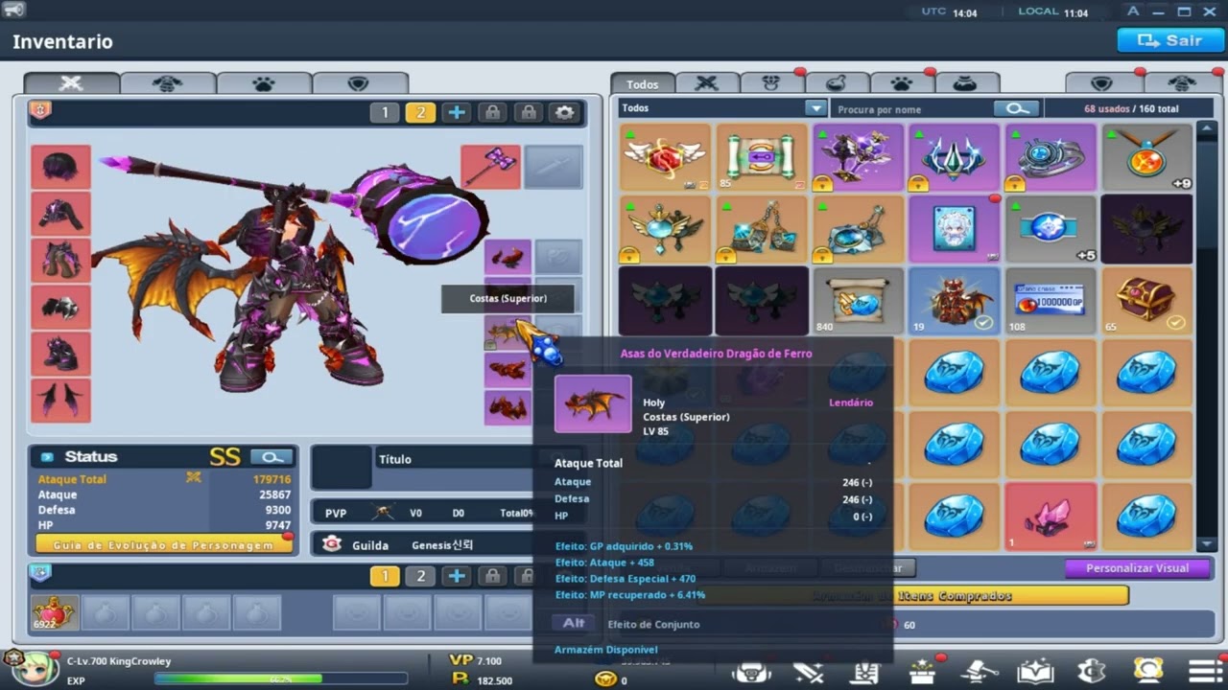Select the equipped purple hammer weapon slot
1228x690 pixels.
click(x=490, y=167)
